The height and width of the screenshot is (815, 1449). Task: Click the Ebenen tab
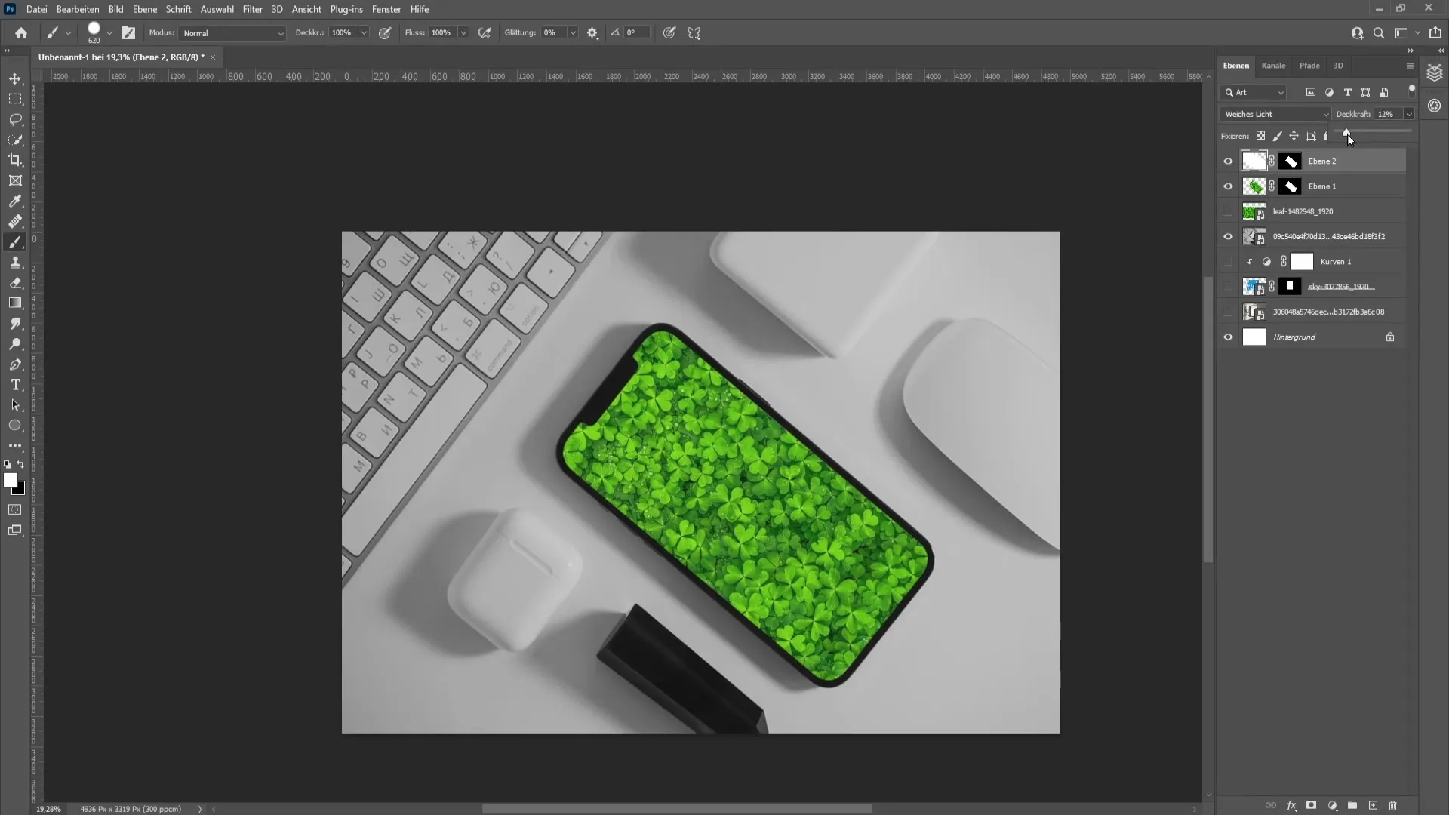tap(1237, 65)
